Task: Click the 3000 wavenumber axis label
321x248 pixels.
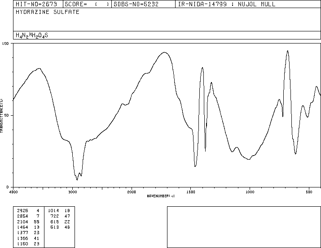Action: point(72,192)
